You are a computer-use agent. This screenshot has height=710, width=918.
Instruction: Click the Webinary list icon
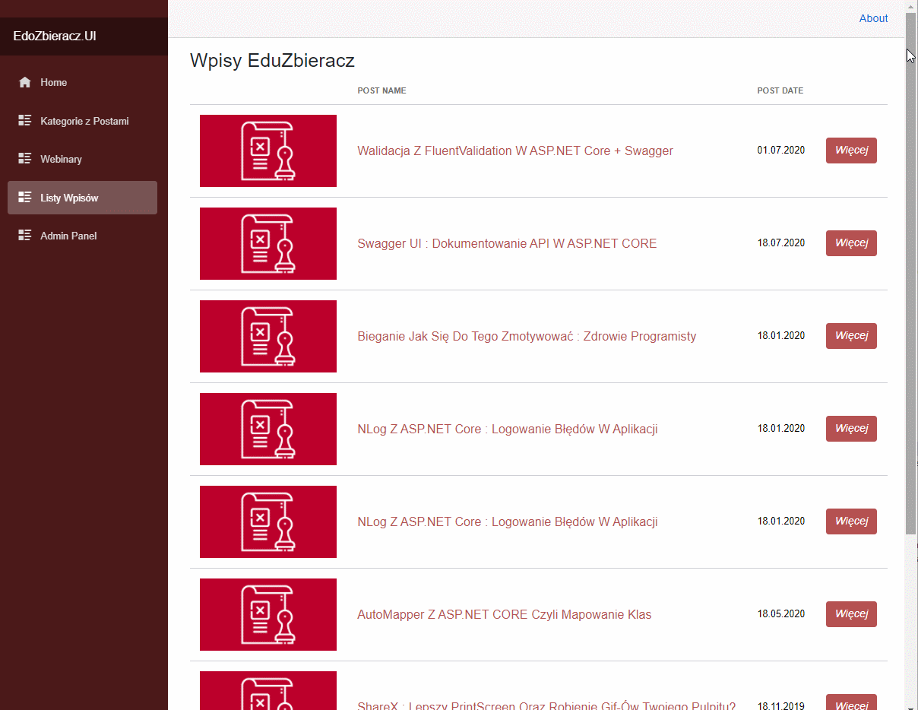[x=25, y=159]
